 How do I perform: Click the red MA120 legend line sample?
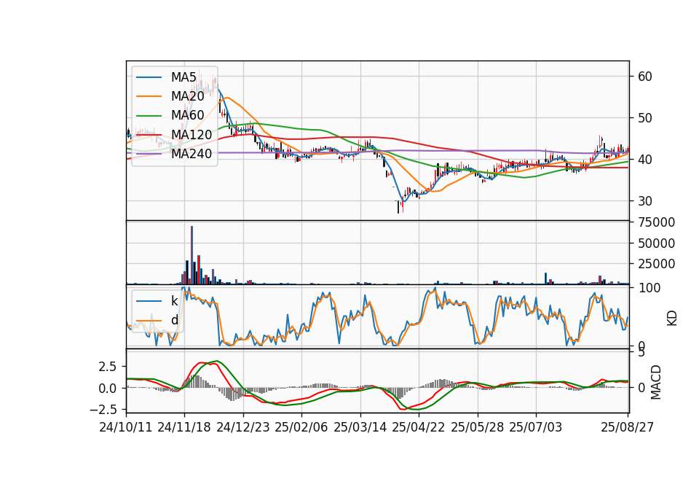coord(149,135)
